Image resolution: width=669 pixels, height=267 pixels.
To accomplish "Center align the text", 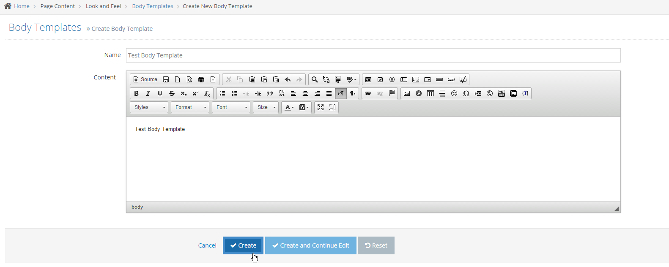I will pyautogui.click(x=305, y=93).
